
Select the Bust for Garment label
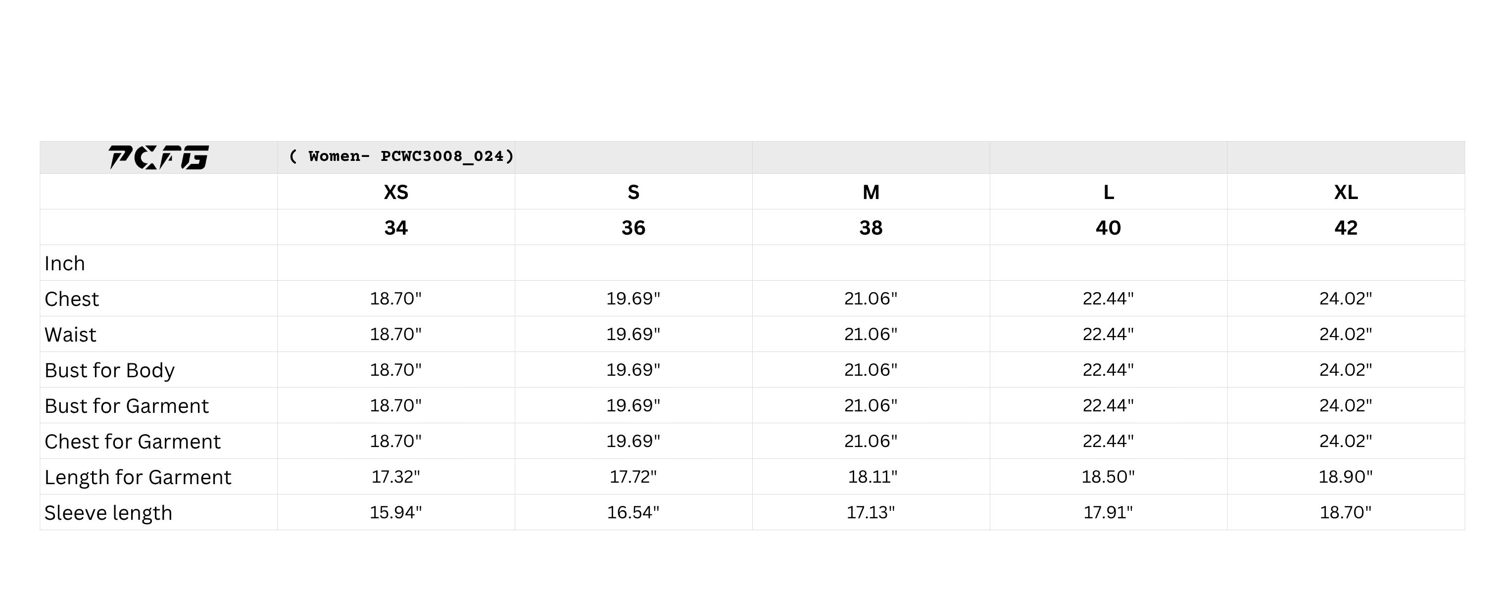tap(127, 406)
